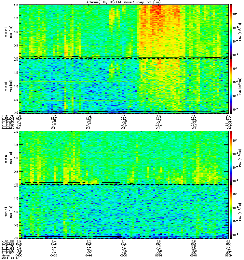Click the THC X position value "6.2"

point(89,241)
